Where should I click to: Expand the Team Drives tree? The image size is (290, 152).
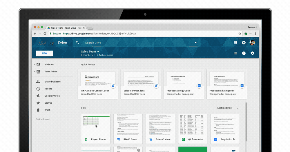pyautogui.click(x=34, y=72)
